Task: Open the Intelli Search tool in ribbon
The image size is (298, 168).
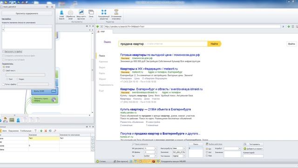Action: pyautogui.click(x=61, y=14)
